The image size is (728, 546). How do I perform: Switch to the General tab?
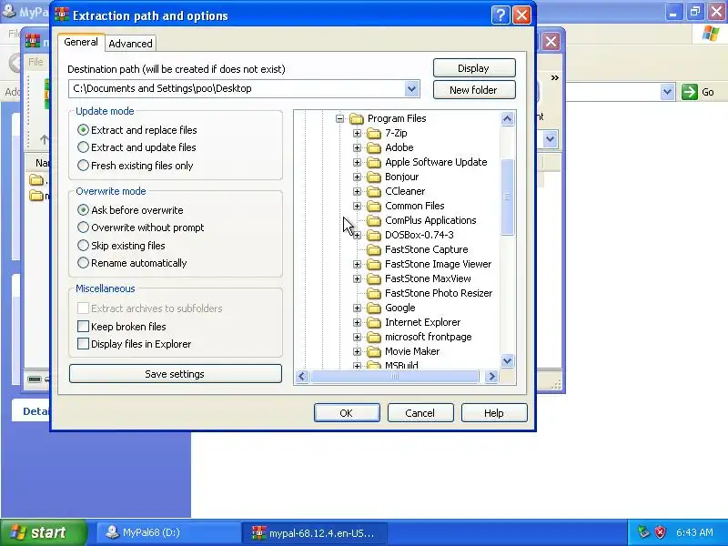[81, 42]
